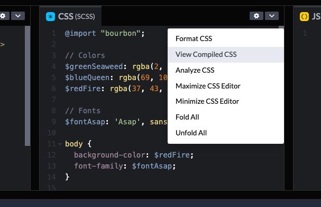Open CSS editor settings gear
This screenshot has height=207, width=321.
256,16
